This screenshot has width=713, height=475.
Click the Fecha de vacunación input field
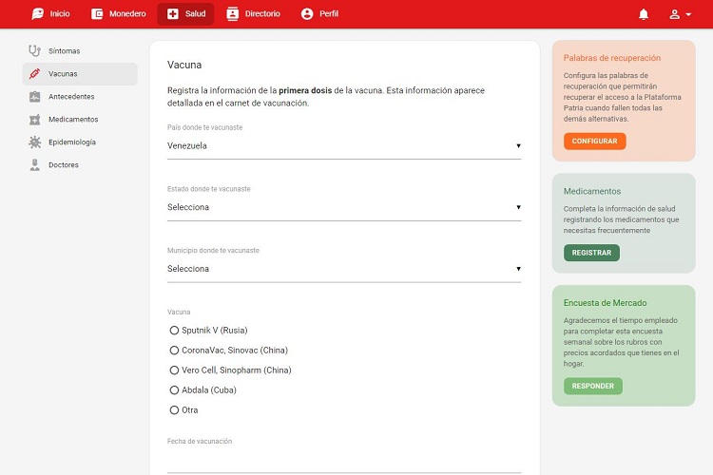tap(343, 461)
